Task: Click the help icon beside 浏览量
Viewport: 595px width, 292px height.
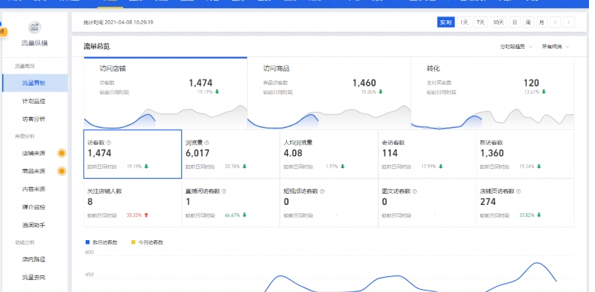Action: click(207, 143)
